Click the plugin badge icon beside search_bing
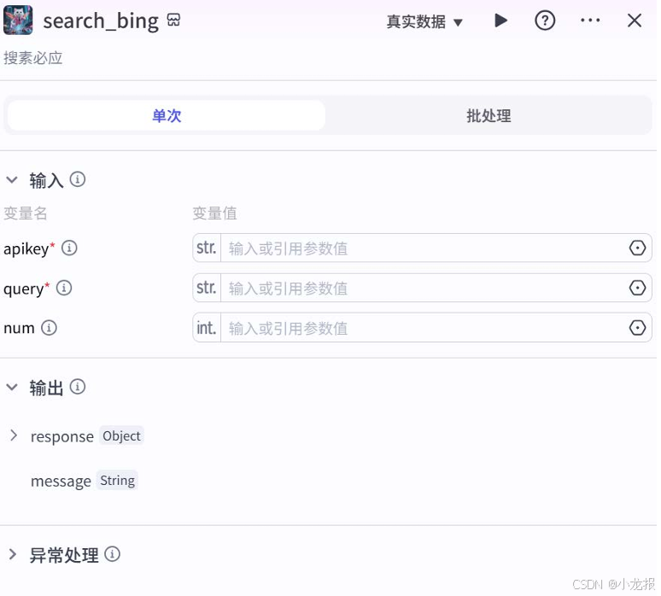This screenshot has width=661, height=596. [173, 20]
